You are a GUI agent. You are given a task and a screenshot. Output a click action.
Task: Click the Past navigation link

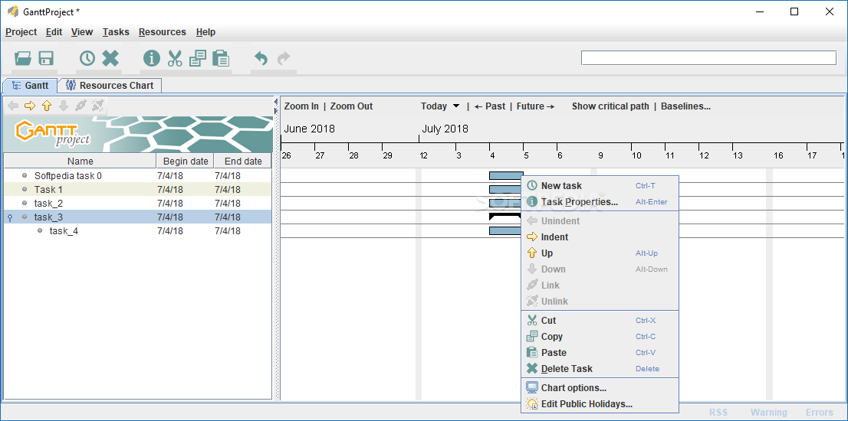(x=489, y=106)
